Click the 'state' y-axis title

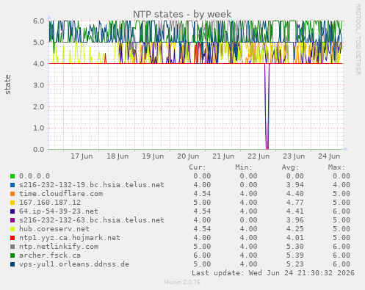8,84
